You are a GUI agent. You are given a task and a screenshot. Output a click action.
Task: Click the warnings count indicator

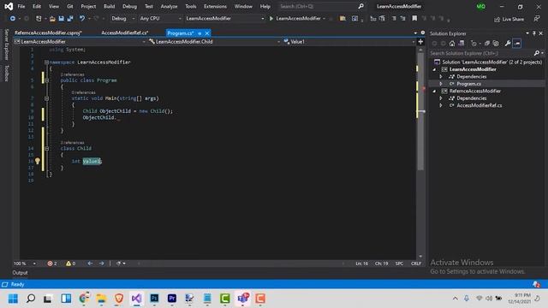tap(70, 264)
